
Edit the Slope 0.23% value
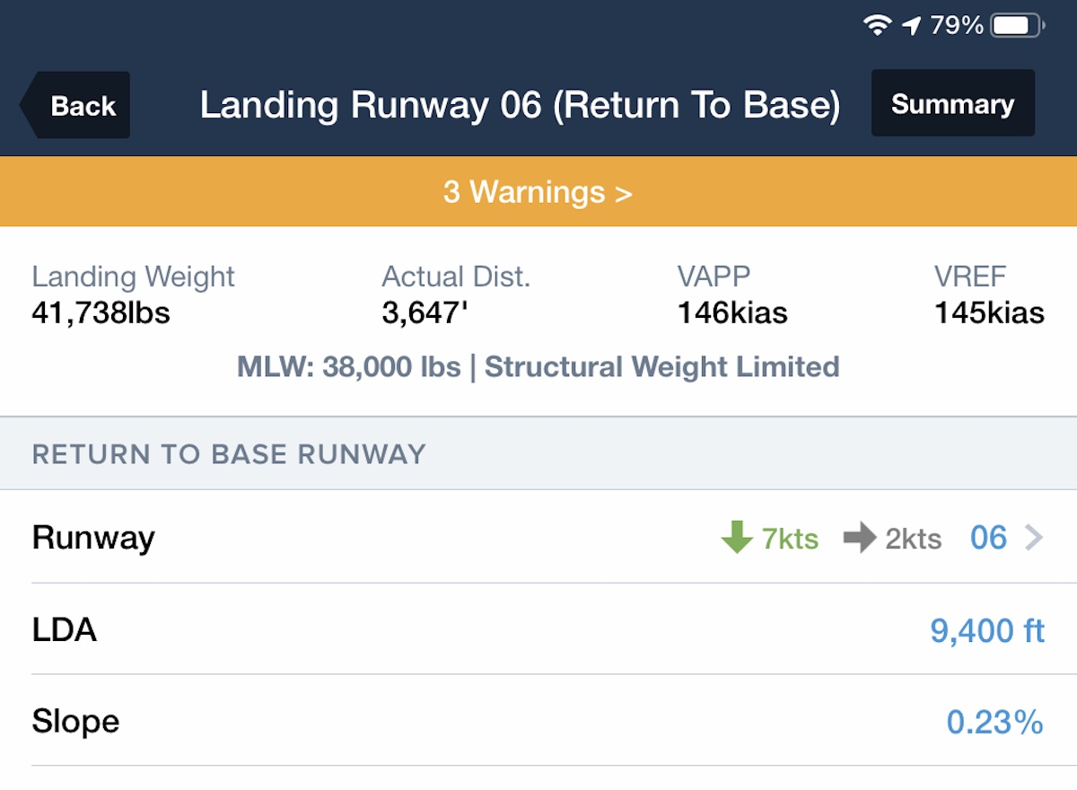coord(994,723)
